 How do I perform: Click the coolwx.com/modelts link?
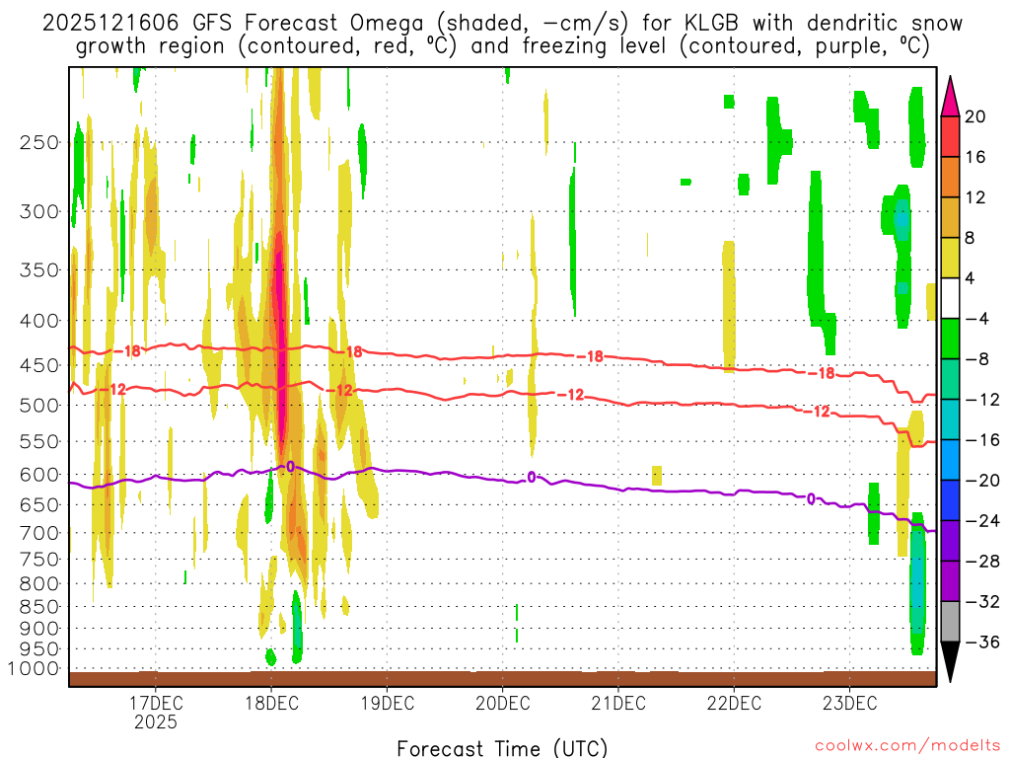(907, 746)
